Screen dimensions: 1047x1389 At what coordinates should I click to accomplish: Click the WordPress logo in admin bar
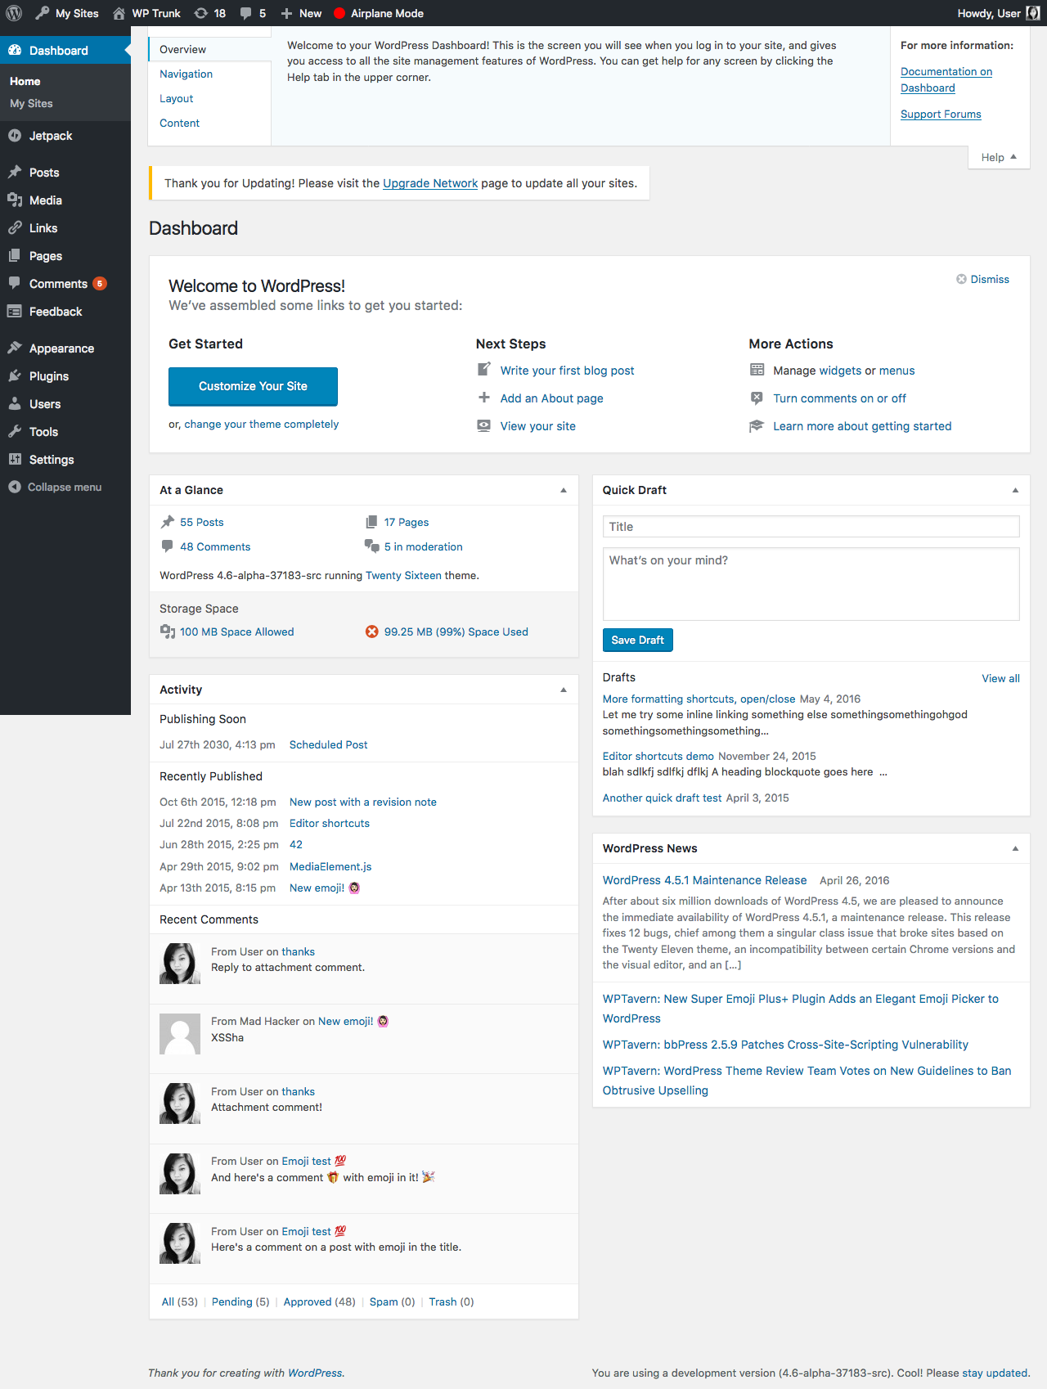[x=14, y=13]
